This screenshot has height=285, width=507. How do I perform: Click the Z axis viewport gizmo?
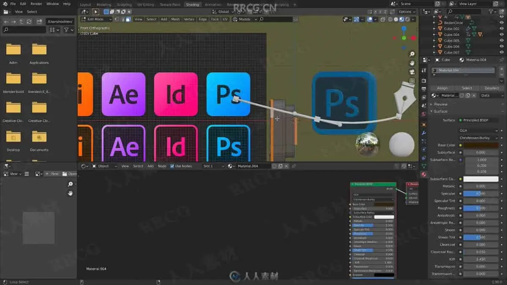[404, 28]
